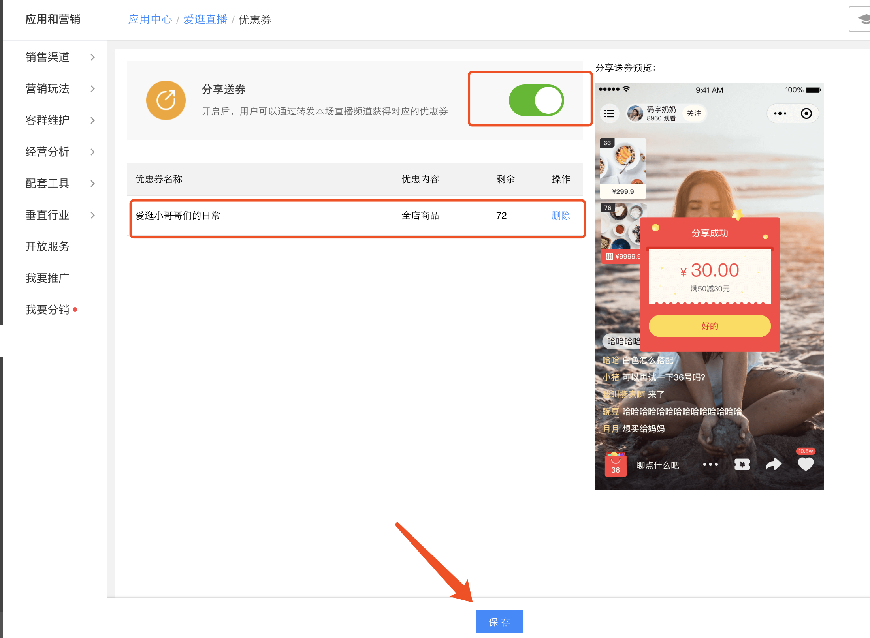Go to 应用中心 breadcrumb link

click(x=150, y=19)
